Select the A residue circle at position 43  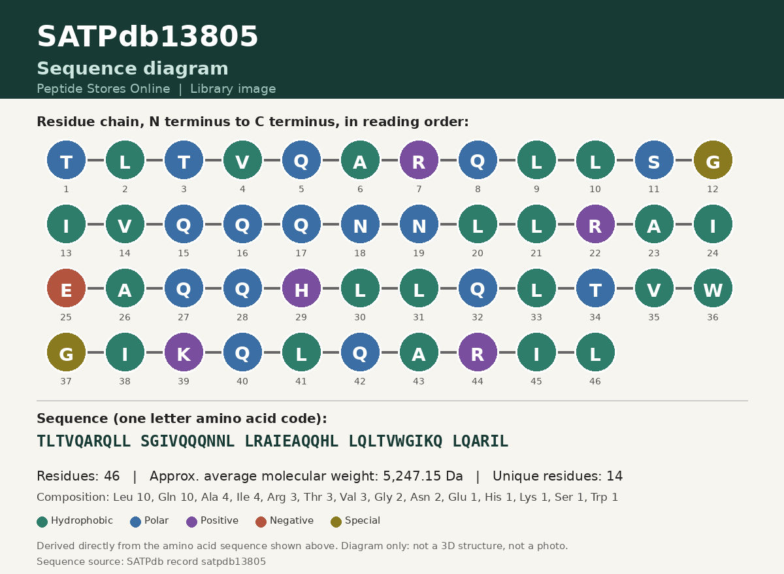(419, 352)
